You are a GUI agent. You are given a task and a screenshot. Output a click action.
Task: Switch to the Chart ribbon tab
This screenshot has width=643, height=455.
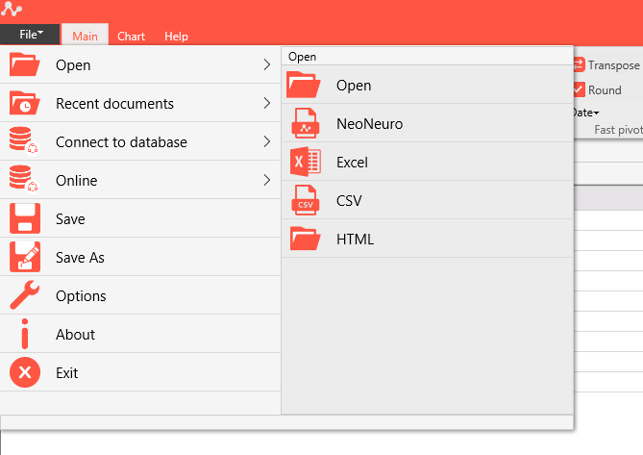point(132,37)
